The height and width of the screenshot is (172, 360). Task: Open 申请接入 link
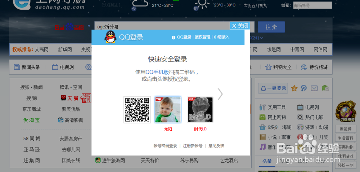click(221, 37)
